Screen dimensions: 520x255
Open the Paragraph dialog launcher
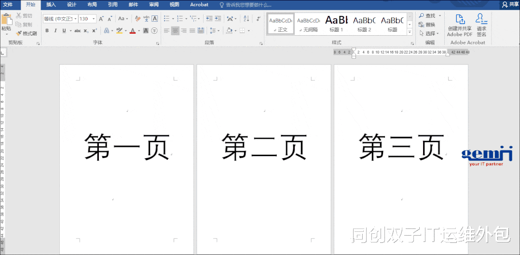click(261, 43)
